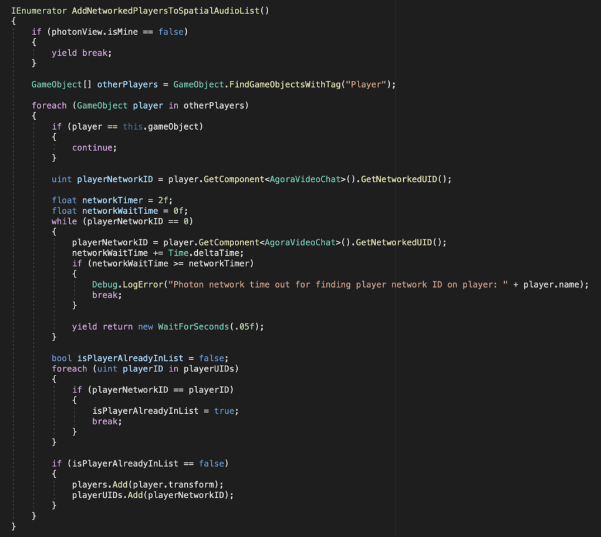
Task: Click 'float networkWaitTime = 0f;' line
Action: [120, 211]
